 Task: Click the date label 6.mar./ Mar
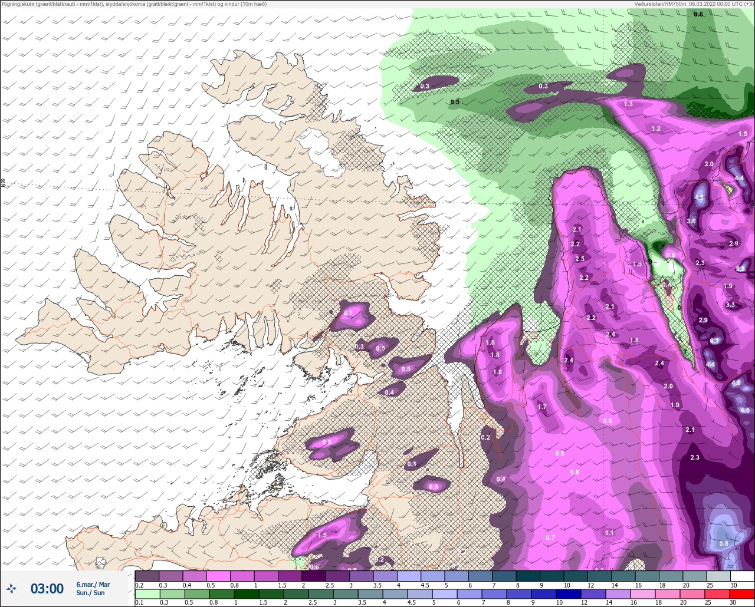(93, 584)
